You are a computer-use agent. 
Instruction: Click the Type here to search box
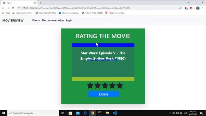pyautogui.click(x=33, y=113)
